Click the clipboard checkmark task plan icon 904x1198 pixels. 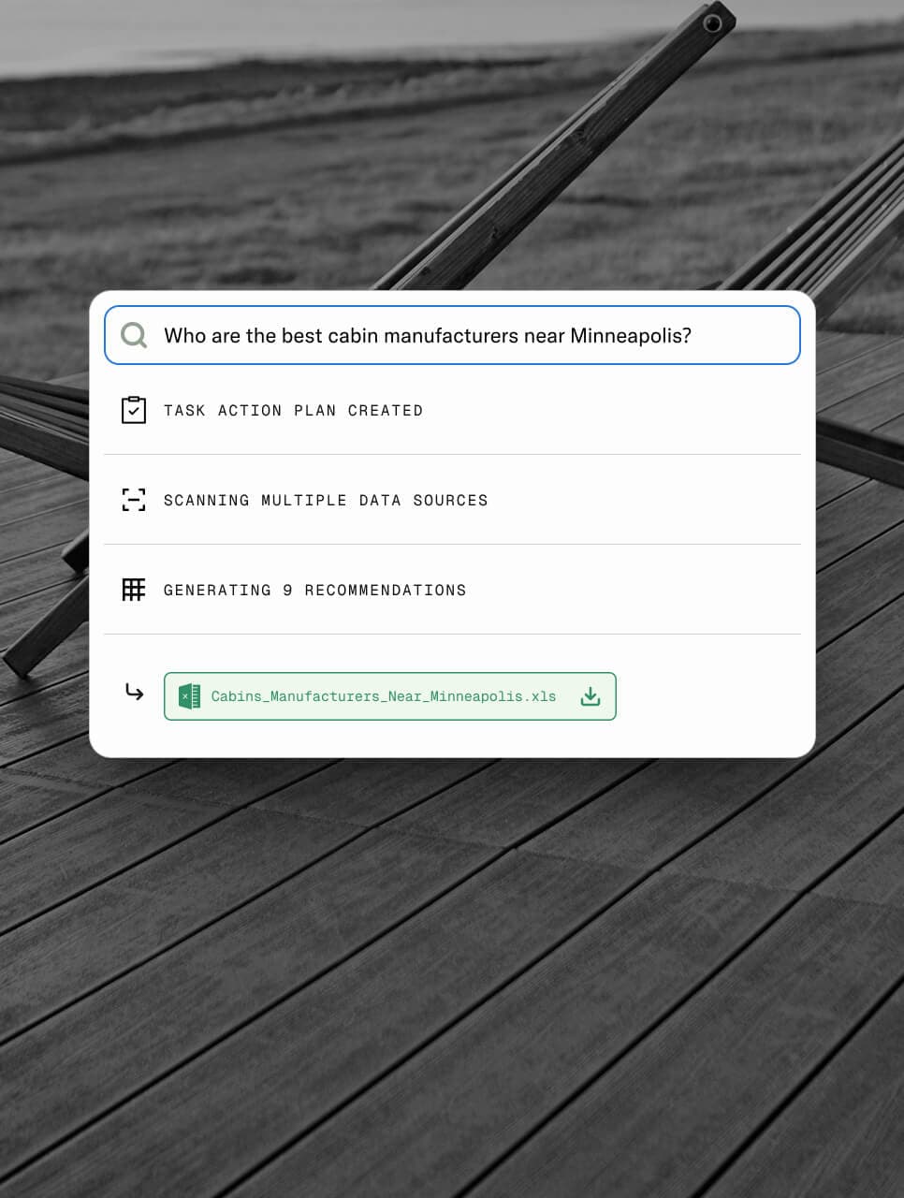click(134, 410)
